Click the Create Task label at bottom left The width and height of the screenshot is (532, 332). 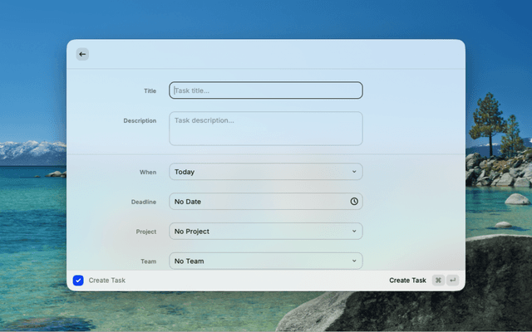point(107,281)
